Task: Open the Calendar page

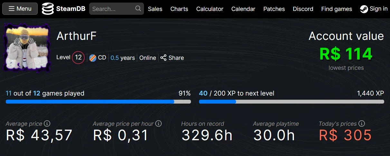Action: coord(243,9)
